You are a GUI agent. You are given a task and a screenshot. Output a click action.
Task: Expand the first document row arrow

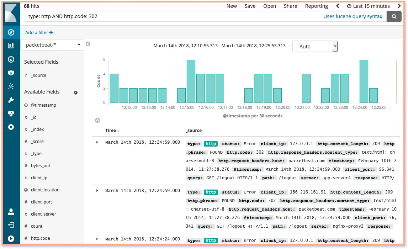pyautogui.click(x=97, y=142)
